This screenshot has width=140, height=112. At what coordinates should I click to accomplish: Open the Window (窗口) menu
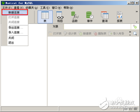pos(57,8)
